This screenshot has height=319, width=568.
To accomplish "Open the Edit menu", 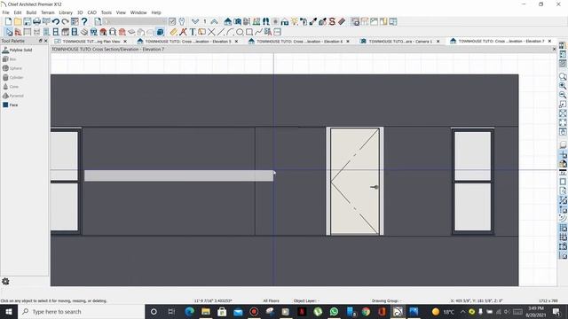I will tap(18, 12).
